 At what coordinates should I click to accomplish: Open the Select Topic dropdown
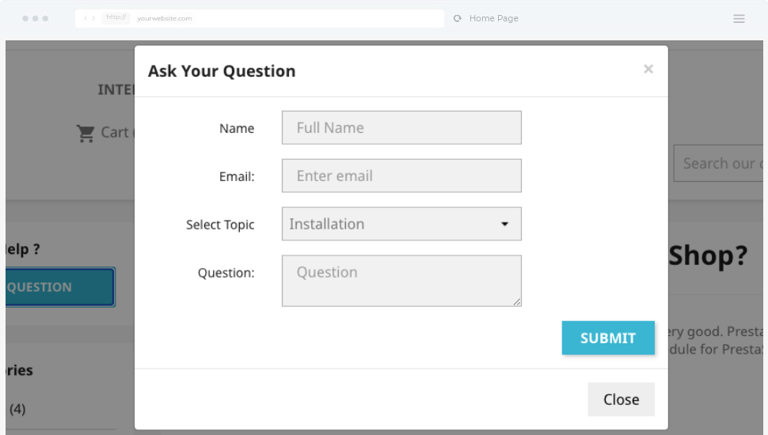point(401,224)
